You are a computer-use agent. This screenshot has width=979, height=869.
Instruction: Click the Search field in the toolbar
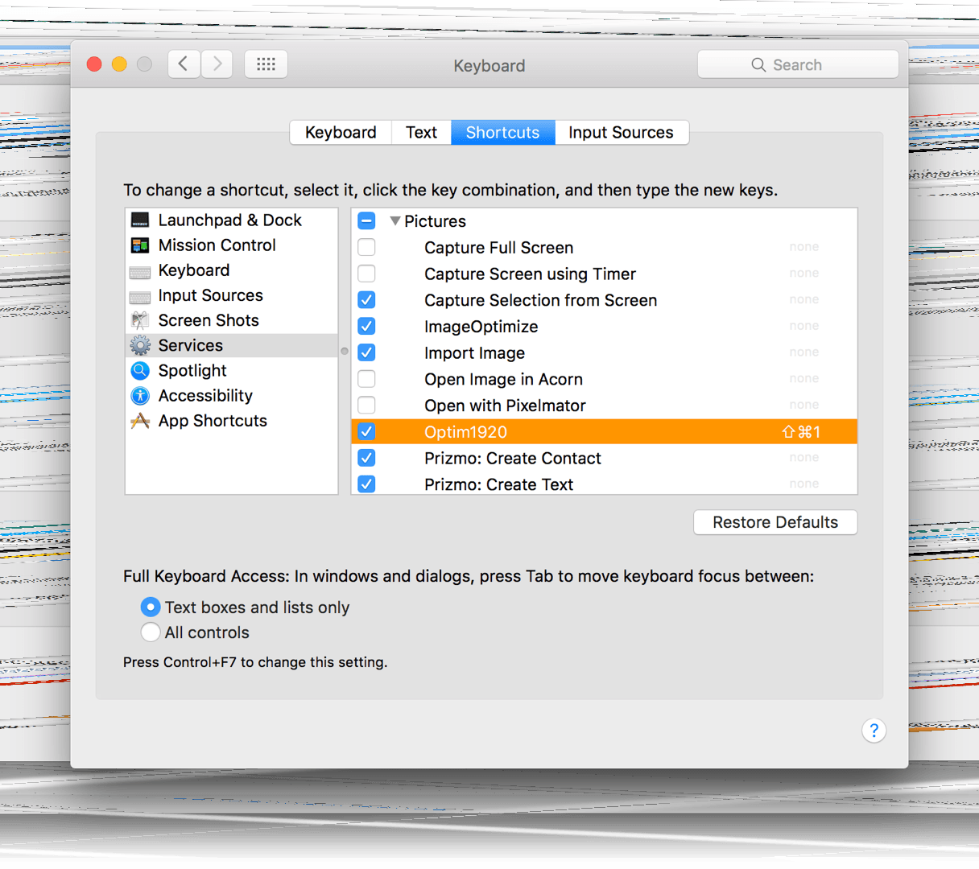tap(797, 65)
